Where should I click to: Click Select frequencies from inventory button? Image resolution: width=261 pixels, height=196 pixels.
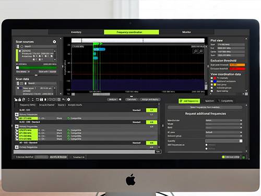click(205, 107)
